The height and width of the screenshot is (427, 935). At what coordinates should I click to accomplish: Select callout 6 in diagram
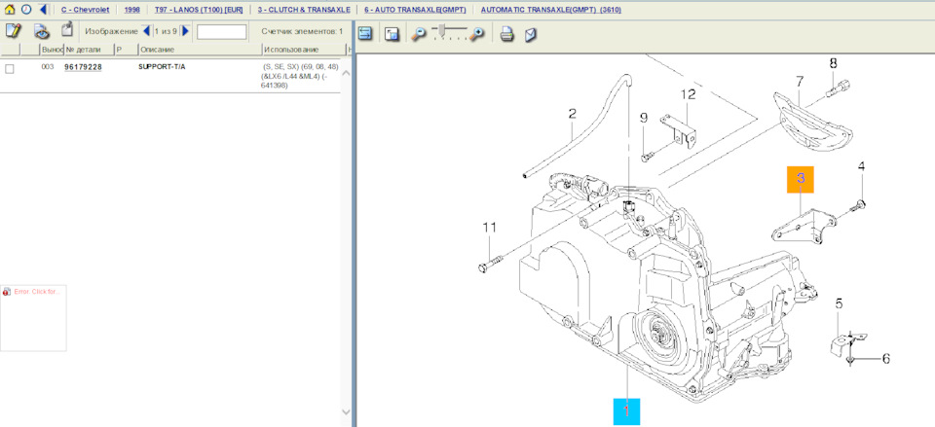click(x=886, y=359)
